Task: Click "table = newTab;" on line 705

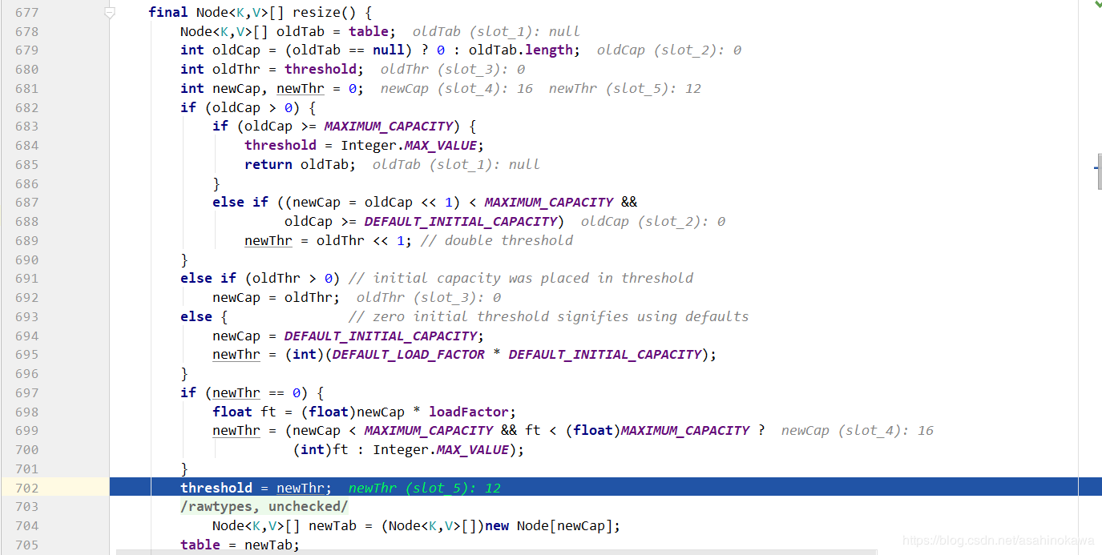Action: tap(240, 545)
